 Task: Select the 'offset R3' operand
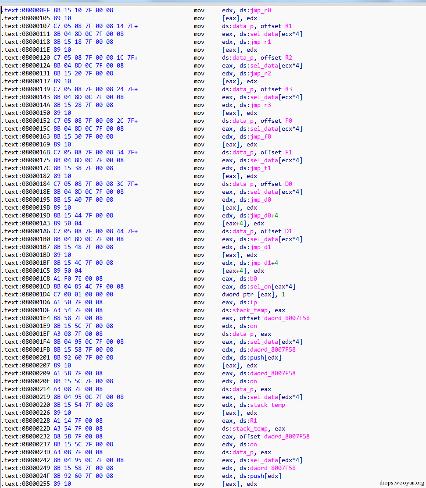point(276,89)
